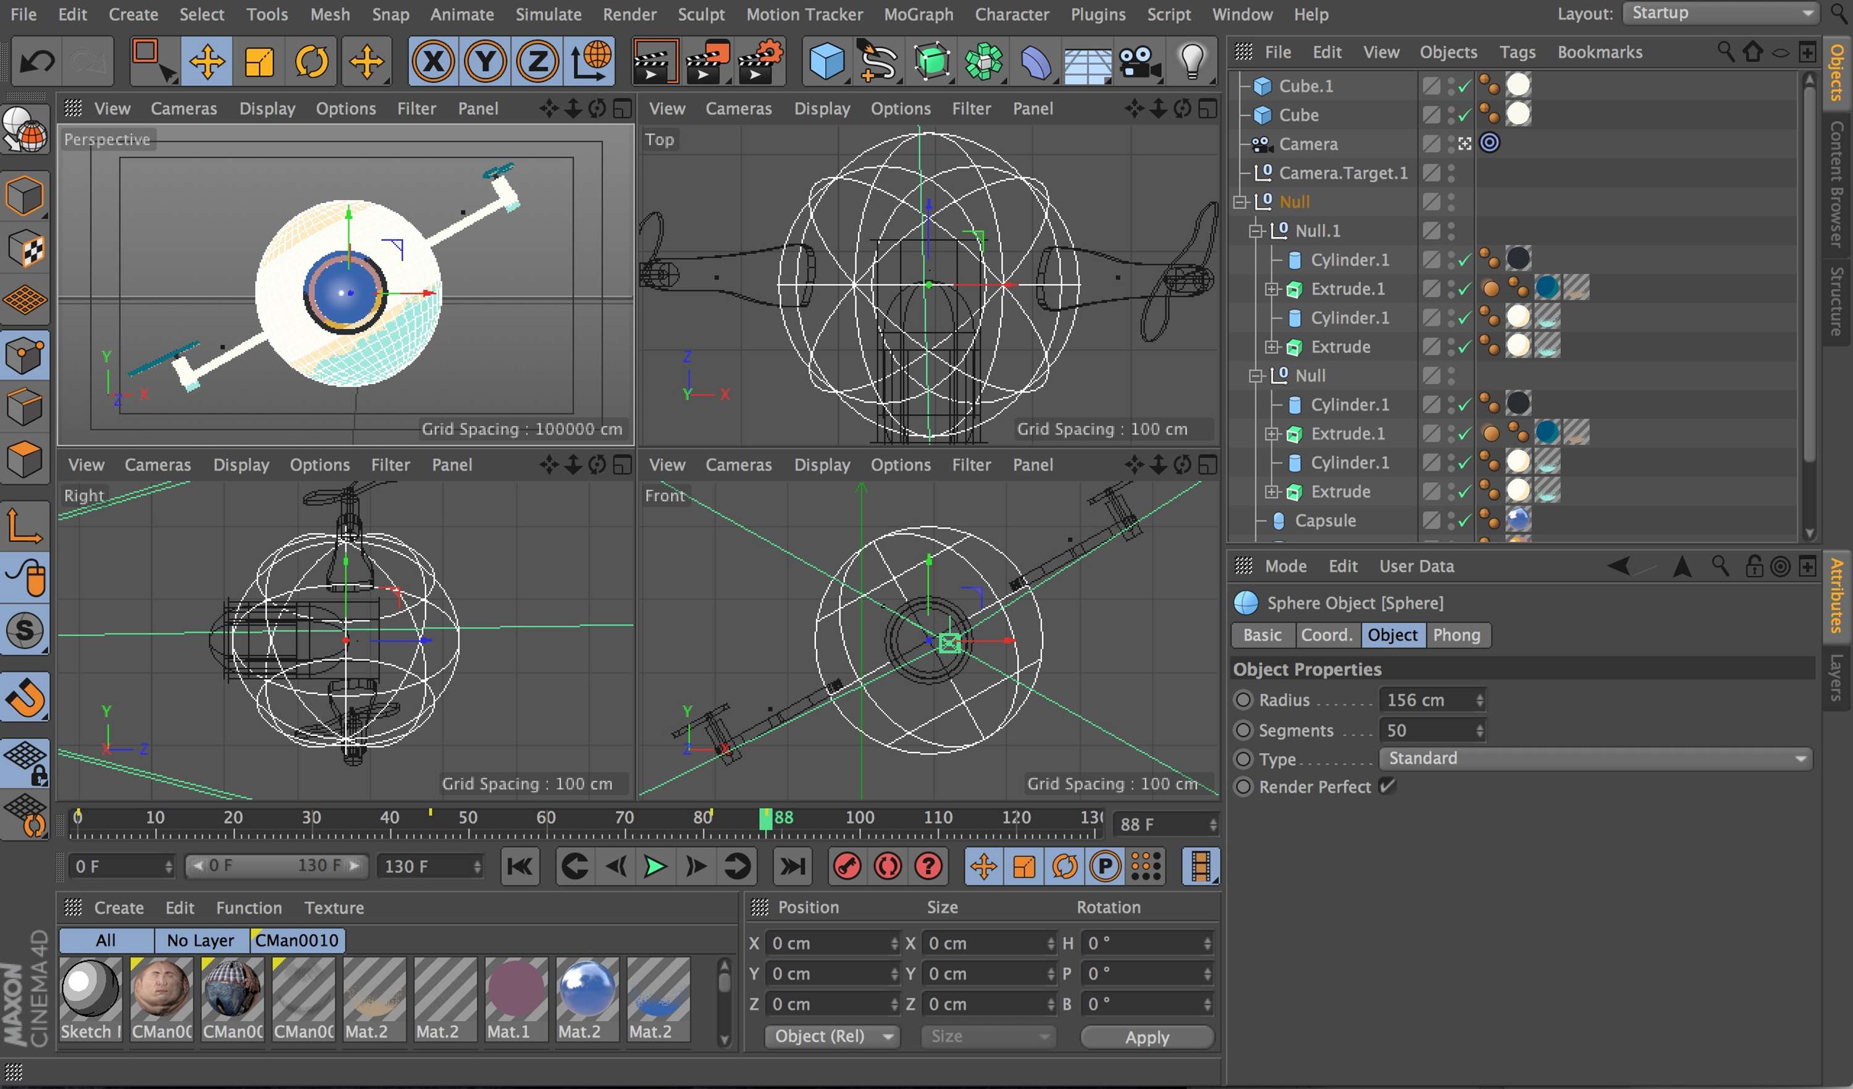Click the timeline playhead at frame 88

[x=765, y=819]
